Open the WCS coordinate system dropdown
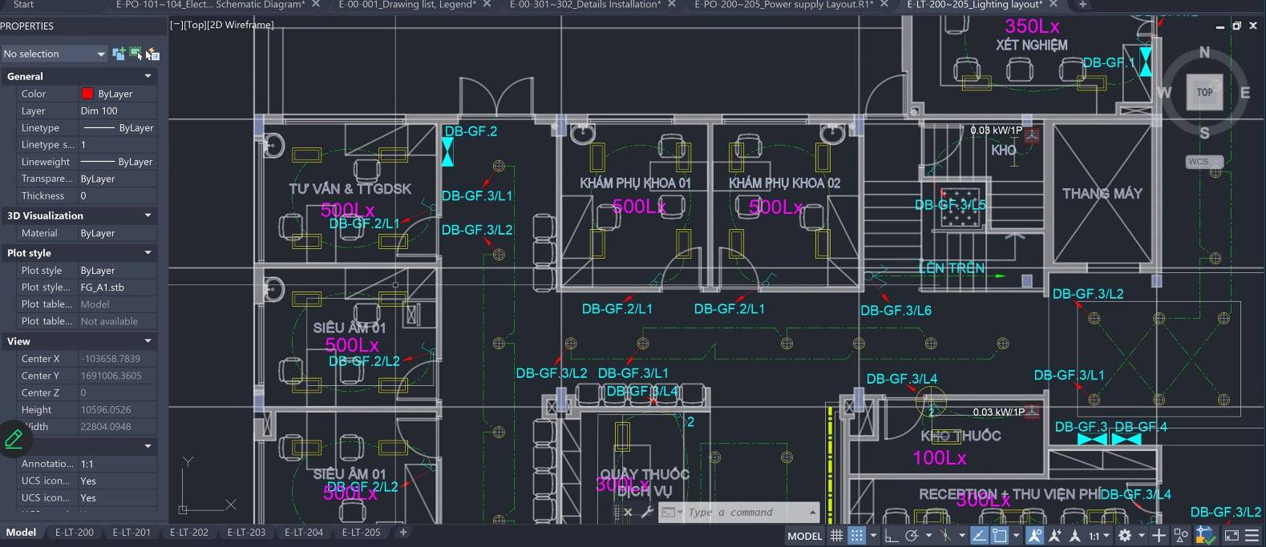This screenshot has width=1266, height=547. pyautogui.click(x=1204, y=162)
